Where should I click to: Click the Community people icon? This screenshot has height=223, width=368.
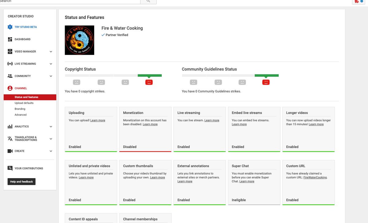(10, 76)
